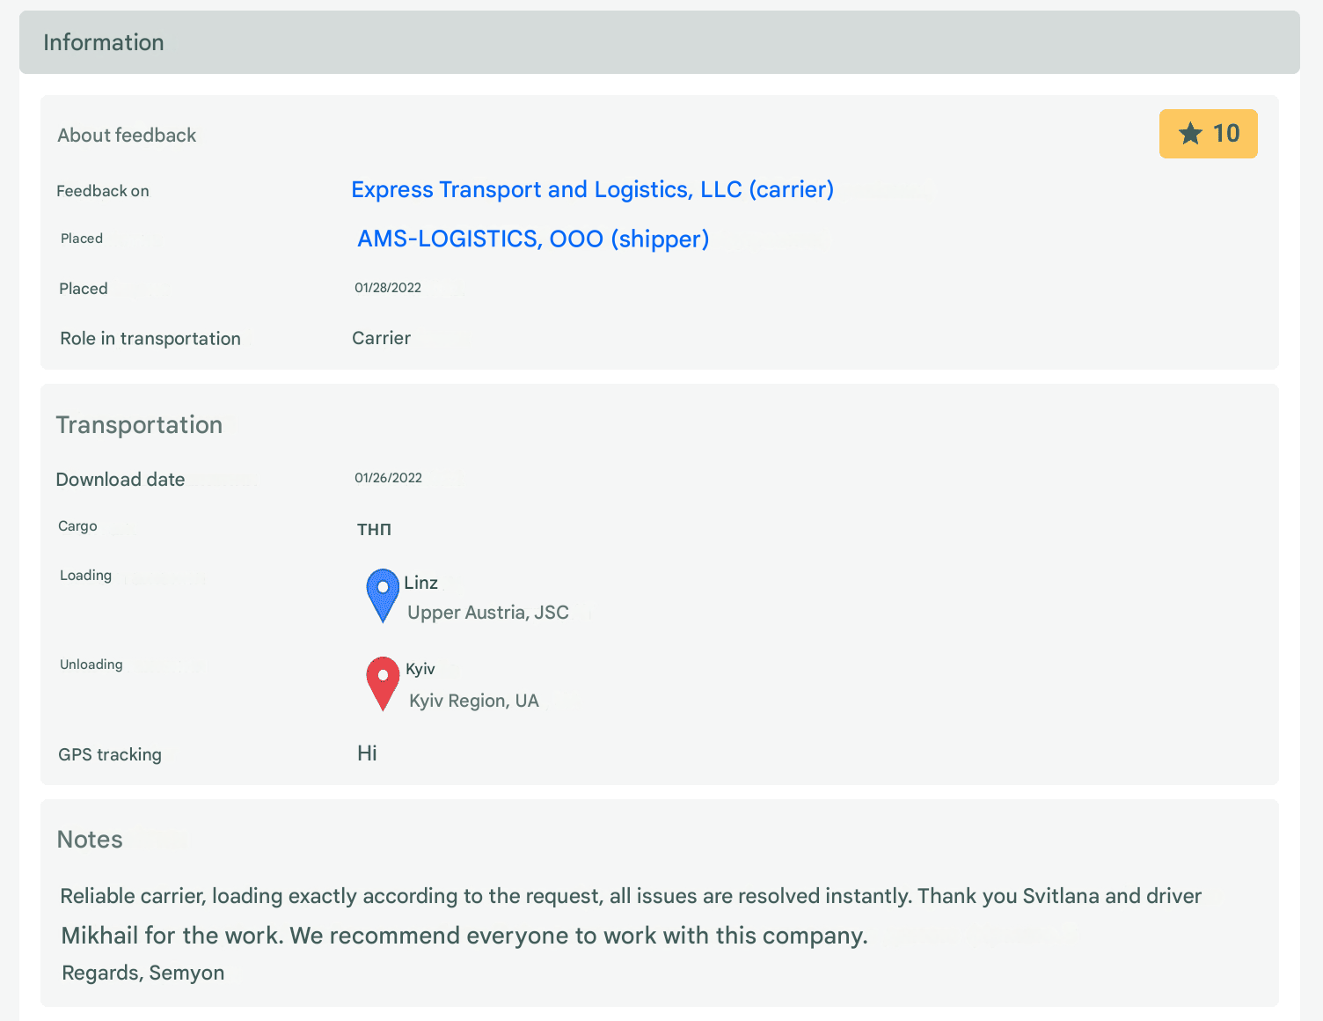Select Upper Austria, JSC region text
Viewport: 1323px width, 1021px height.
click(x=488, y=613)
